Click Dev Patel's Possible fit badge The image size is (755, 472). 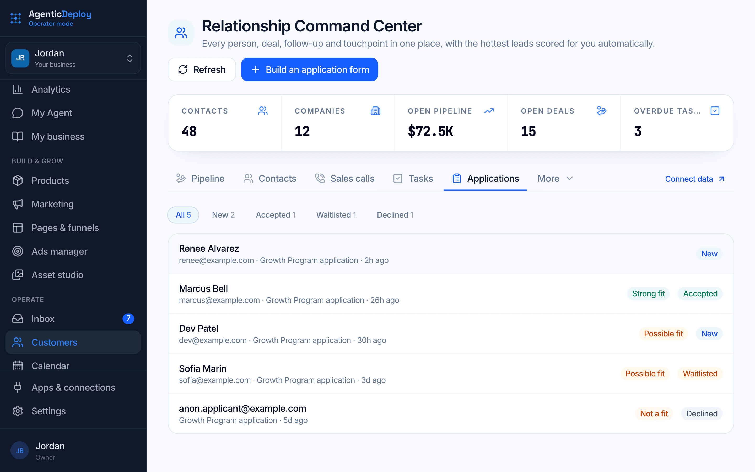point(663,334)
